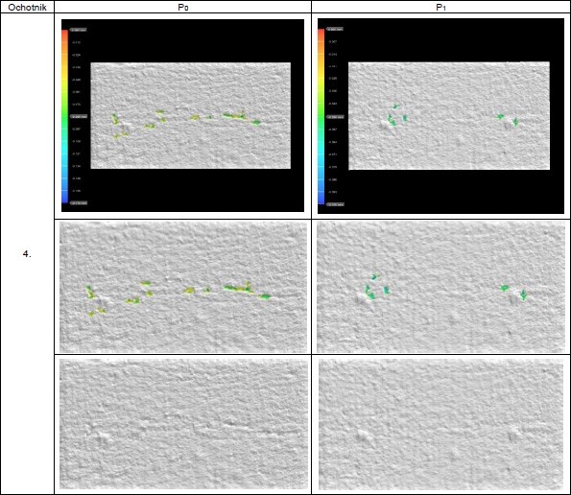Image resolution: width=571 pixels, height=495 pixels.
Task: Click the top maximum label on P0 scale
Action: click(x=79, y=30)
